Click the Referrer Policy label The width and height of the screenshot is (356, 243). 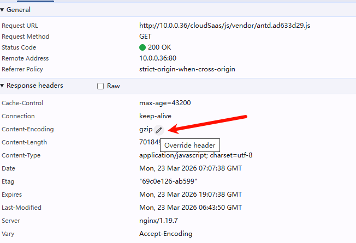point(22,69)
